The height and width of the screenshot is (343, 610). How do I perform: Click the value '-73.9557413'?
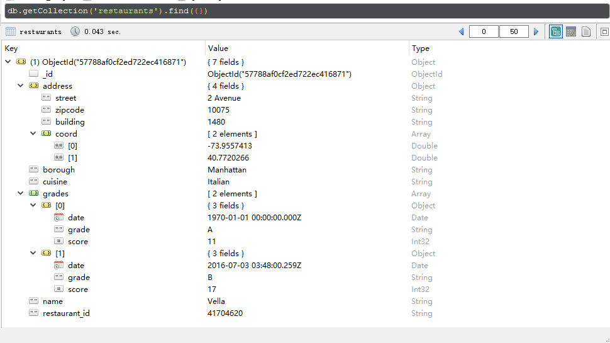click(230, 145)
